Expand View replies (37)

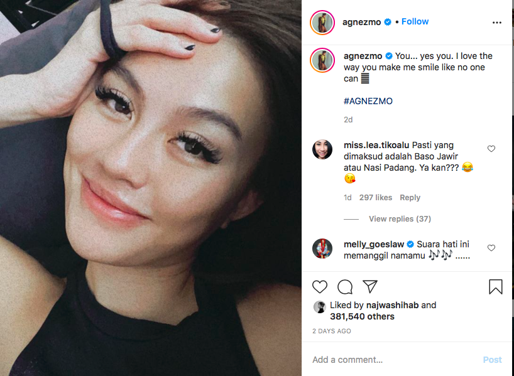click(x=400, y=219)
